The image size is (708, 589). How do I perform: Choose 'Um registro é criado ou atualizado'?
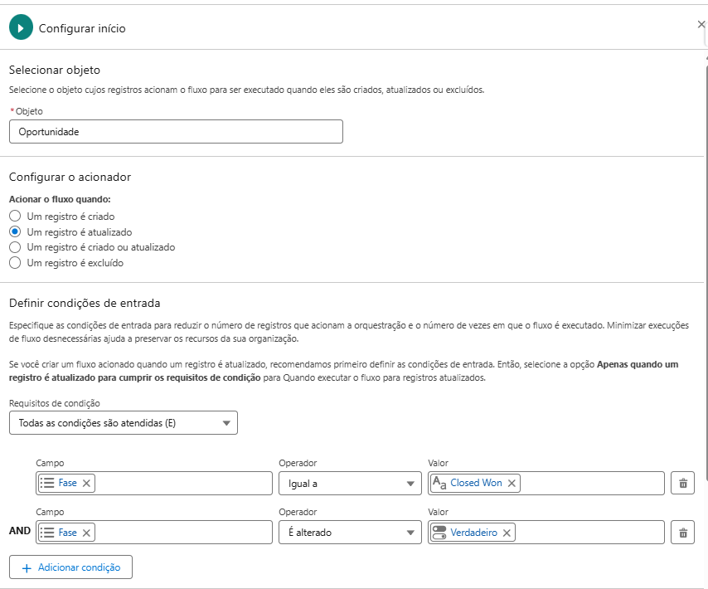click(15, 247)
